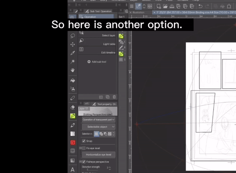Screen dimensions: 236x173
Task: Click the Distortion strength slider
Action: (x=92, y=169)
